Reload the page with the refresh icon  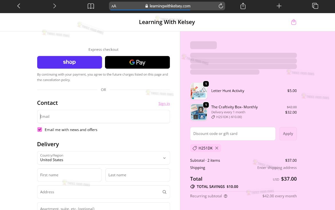tap(221, 6)
